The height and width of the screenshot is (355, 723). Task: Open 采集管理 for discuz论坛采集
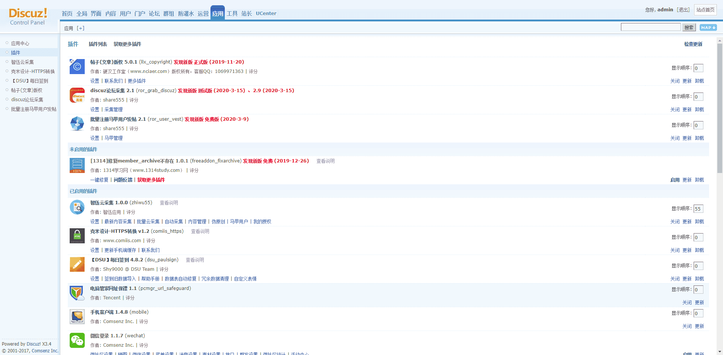[113, 110]
